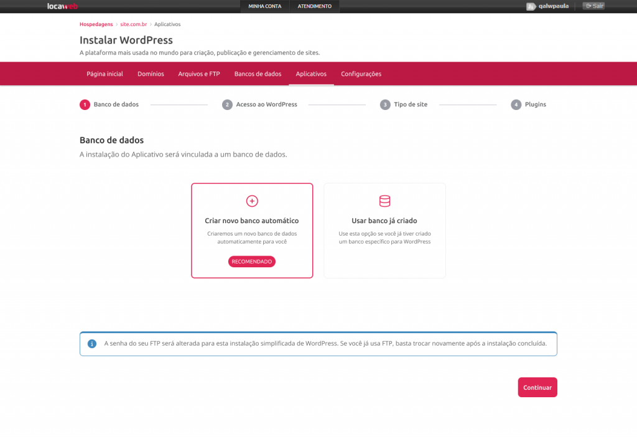Click the plus circle icon on new database card

[x=252, y=201]
